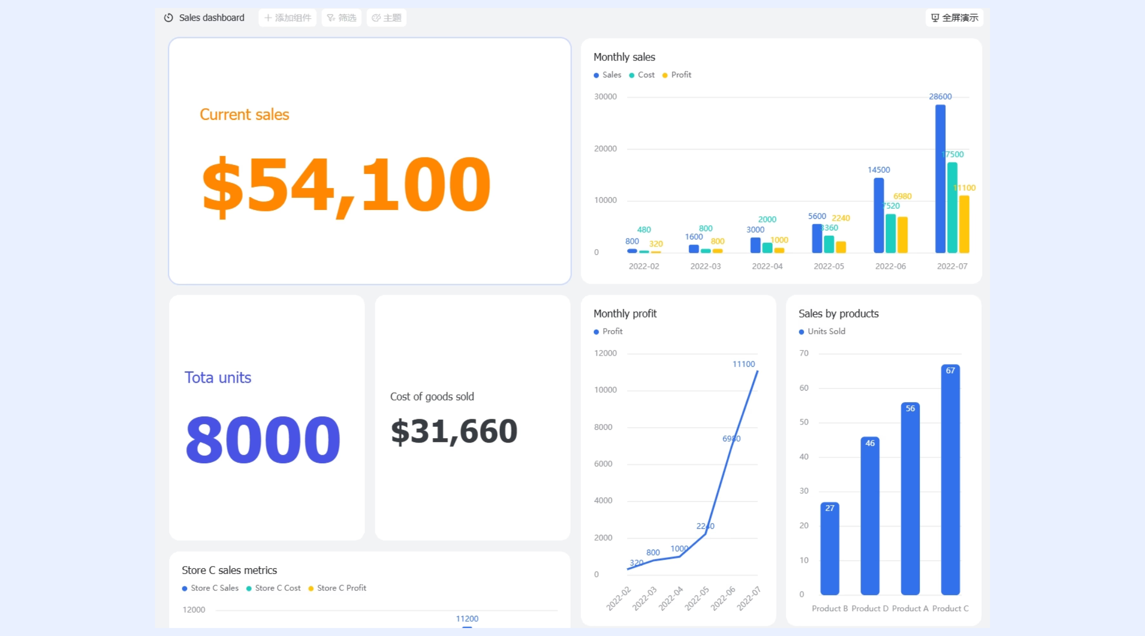Toggle Profit legend in Monthly profit chart
The width and height of the screenshot is (1145, 636).
pyautogui.click(x=608, y=331)
